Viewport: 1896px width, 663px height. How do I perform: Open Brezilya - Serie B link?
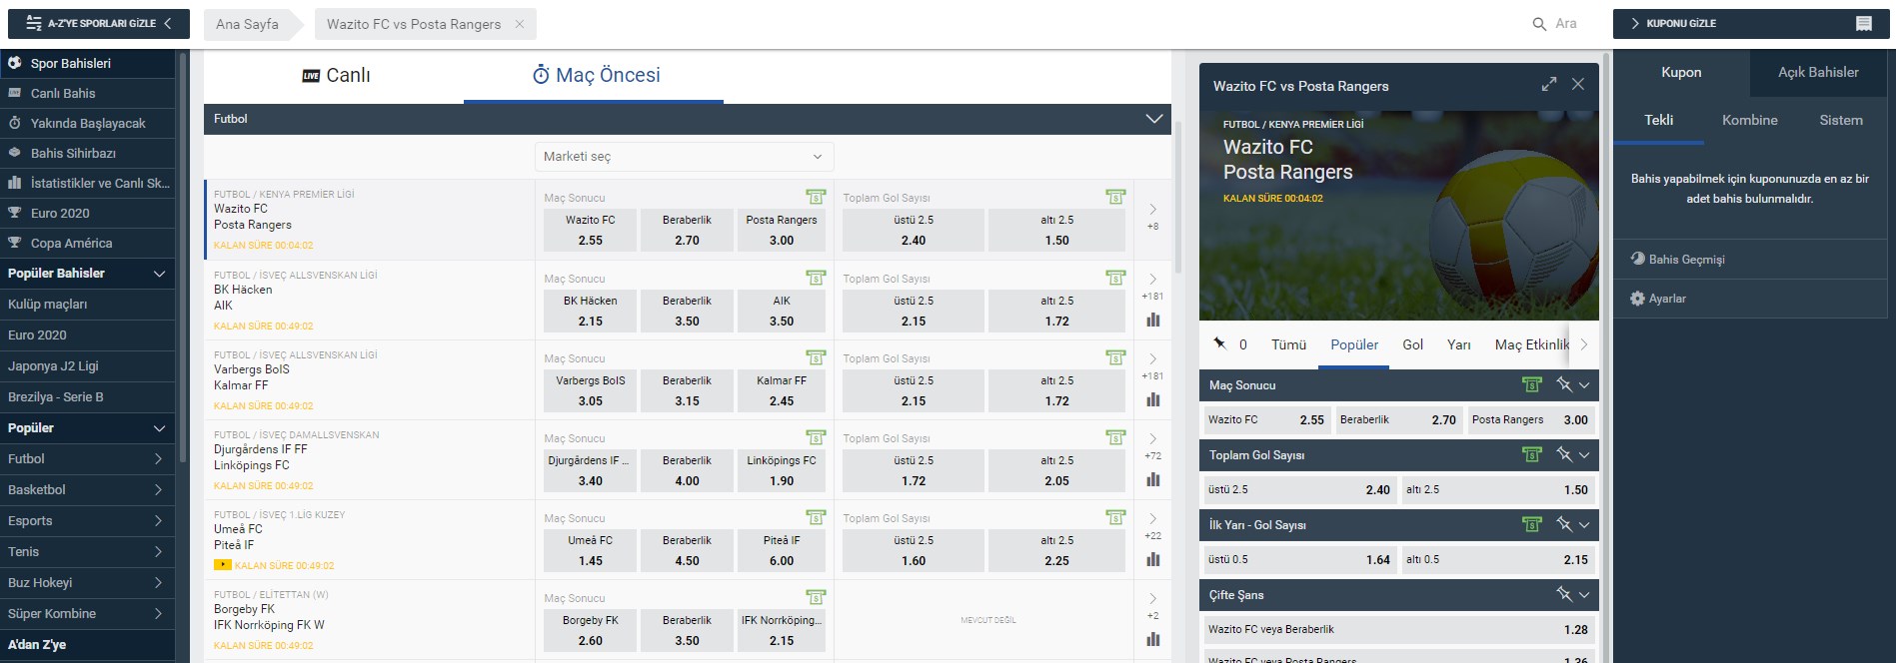[88, 397]
